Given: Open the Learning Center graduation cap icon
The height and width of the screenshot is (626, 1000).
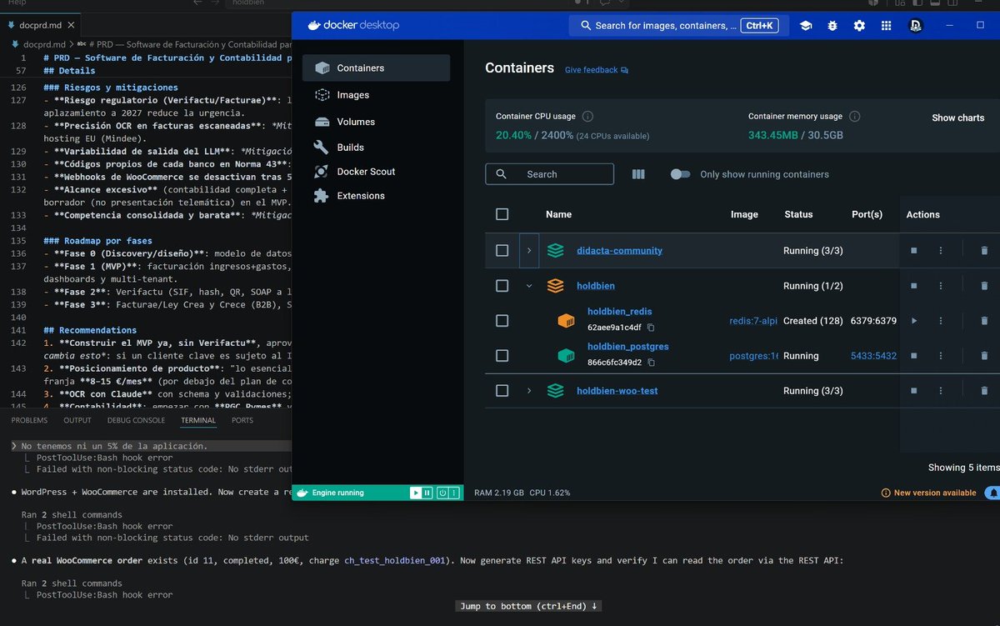Looking at the screenshot, I should pyautogui.click(x=806, y=26).
